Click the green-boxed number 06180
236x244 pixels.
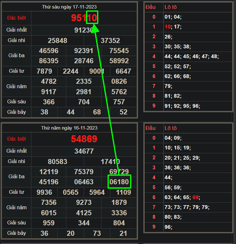pos(119,182)
